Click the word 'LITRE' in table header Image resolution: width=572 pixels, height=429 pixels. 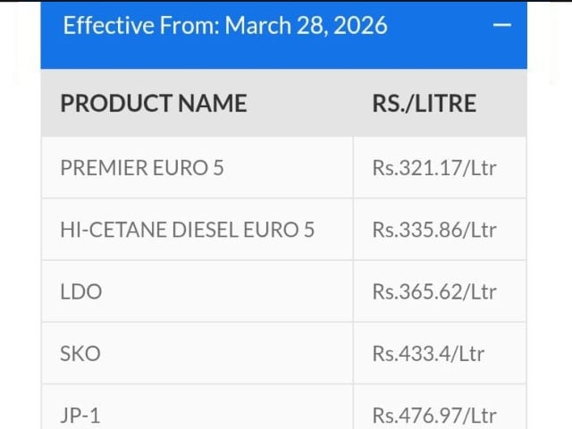(446, 103)
